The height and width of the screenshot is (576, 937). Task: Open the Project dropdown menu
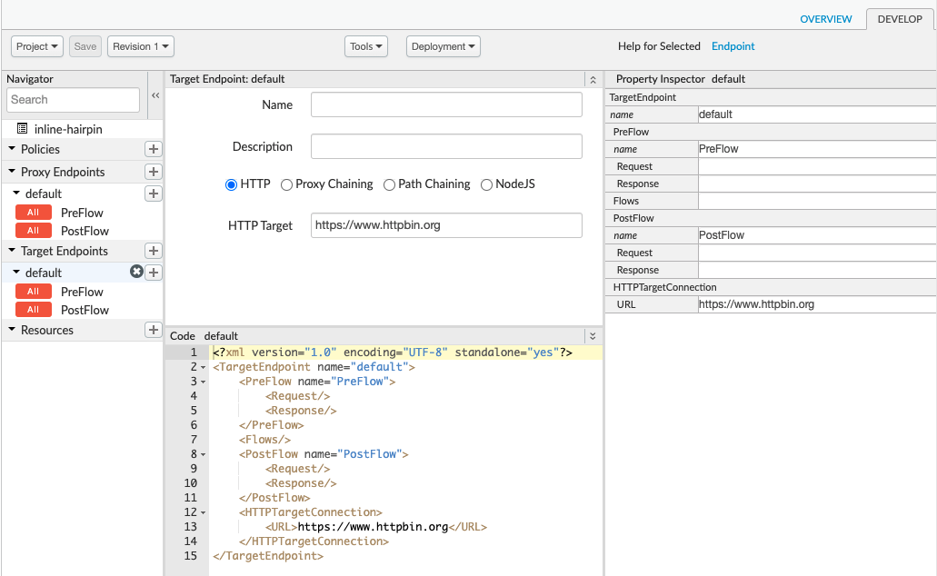tap(37, 46)
